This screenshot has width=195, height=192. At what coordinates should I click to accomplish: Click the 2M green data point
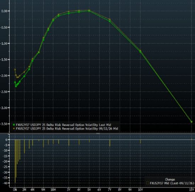tap(24, 76)
